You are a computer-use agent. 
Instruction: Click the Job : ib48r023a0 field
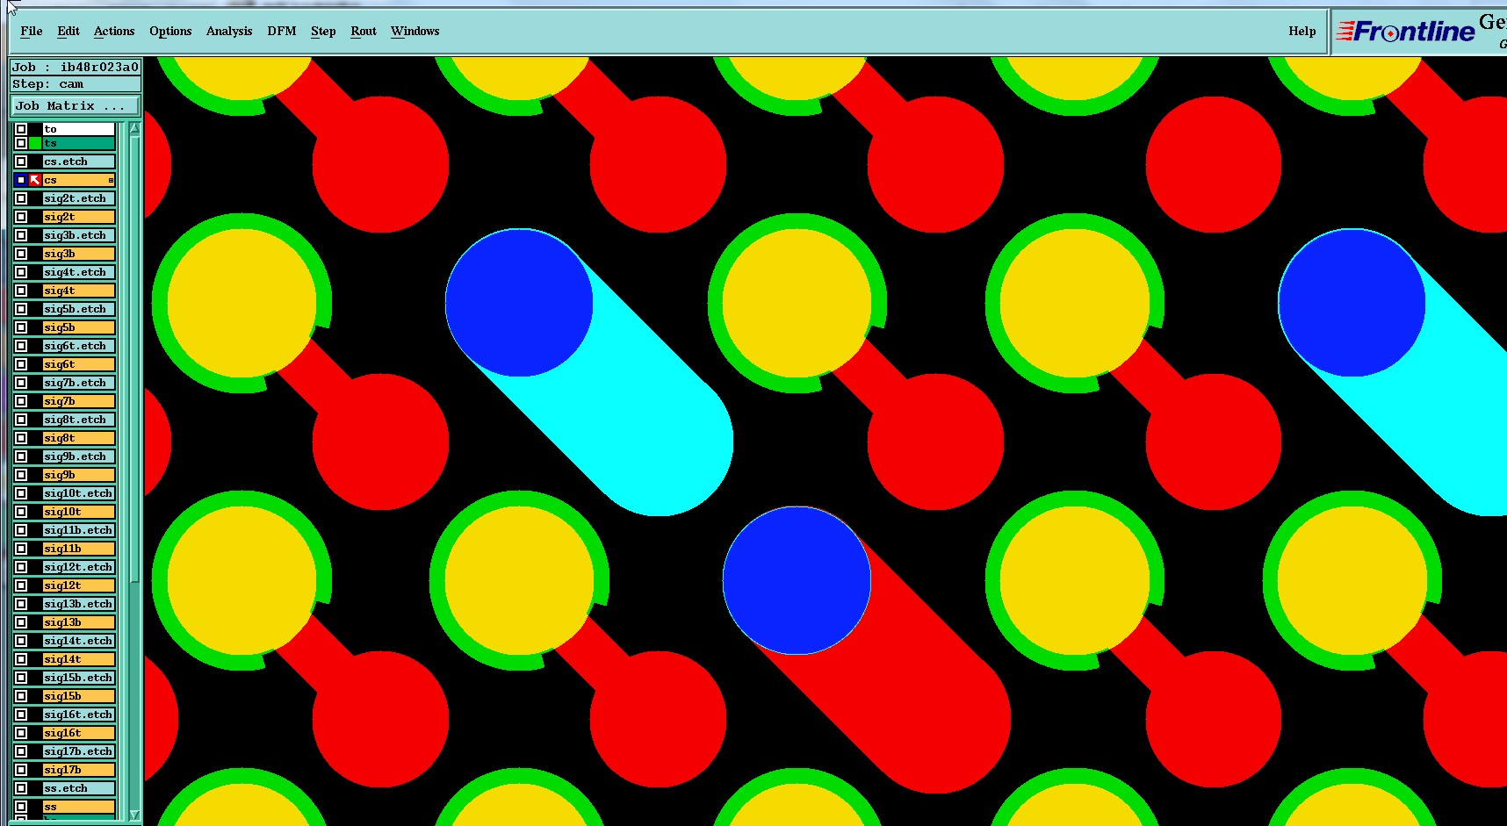[x=76, y=67]
